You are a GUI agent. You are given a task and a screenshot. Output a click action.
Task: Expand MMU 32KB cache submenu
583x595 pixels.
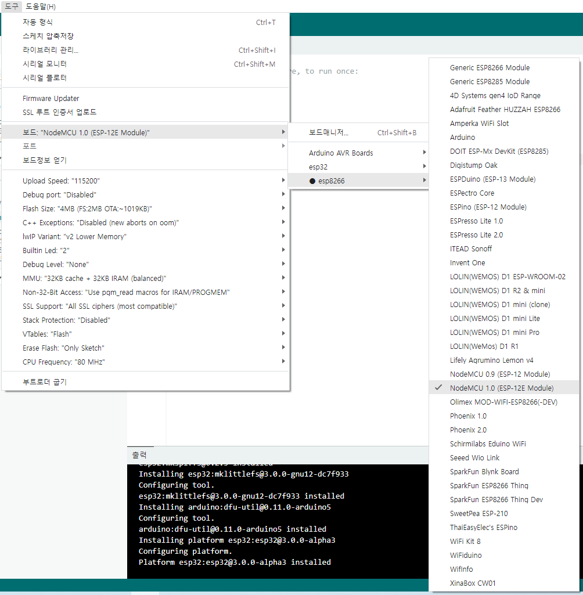(x=146, y=278)
